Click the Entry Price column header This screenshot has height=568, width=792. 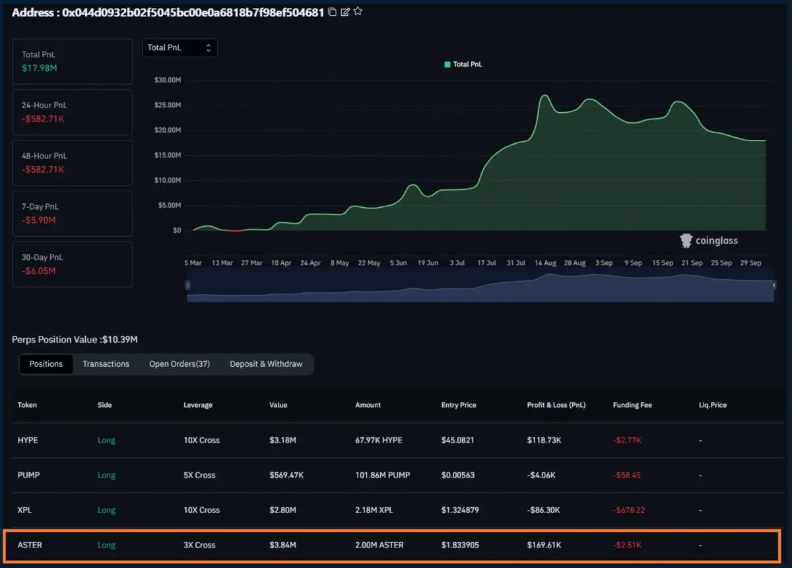[x=459, y=405]
